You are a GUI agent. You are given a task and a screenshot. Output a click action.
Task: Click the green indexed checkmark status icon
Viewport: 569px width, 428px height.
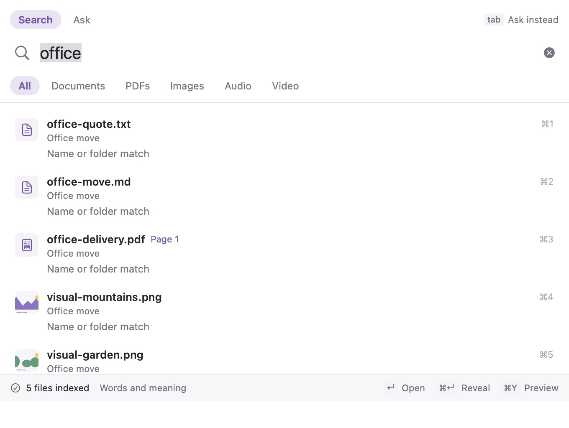pos(15,388)
